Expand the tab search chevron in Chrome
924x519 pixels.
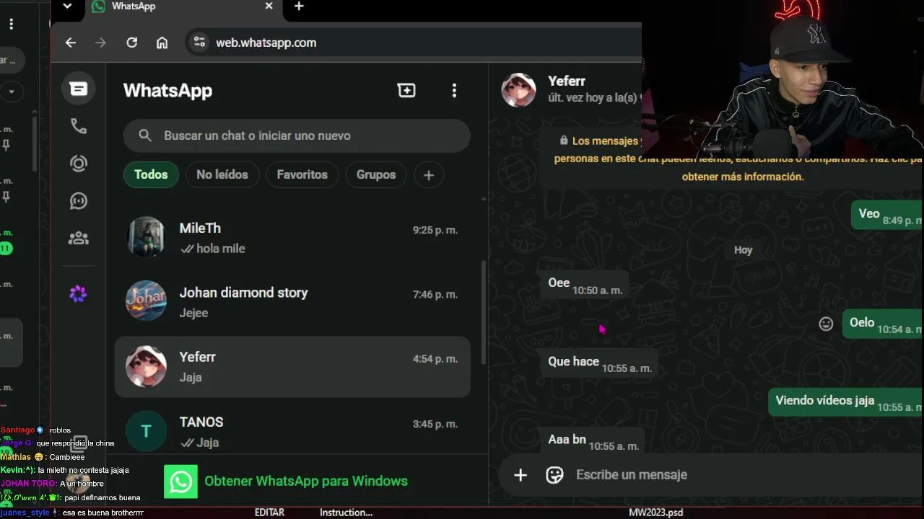67,6
